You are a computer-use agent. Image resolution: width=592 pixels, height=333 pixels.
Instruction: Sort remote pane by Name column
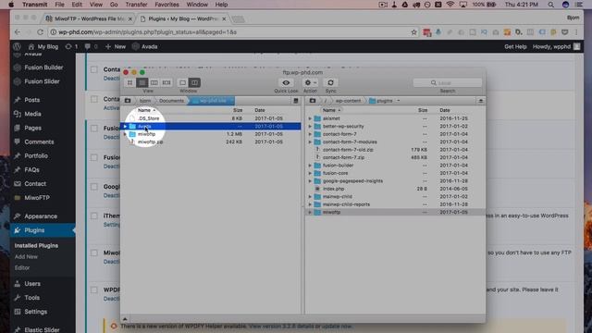coord(329,110)
